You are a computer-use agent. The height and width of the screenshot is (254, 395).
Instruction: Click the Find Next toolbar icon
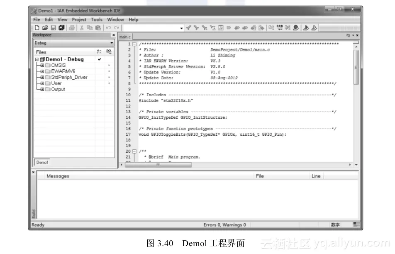[197, 28]
